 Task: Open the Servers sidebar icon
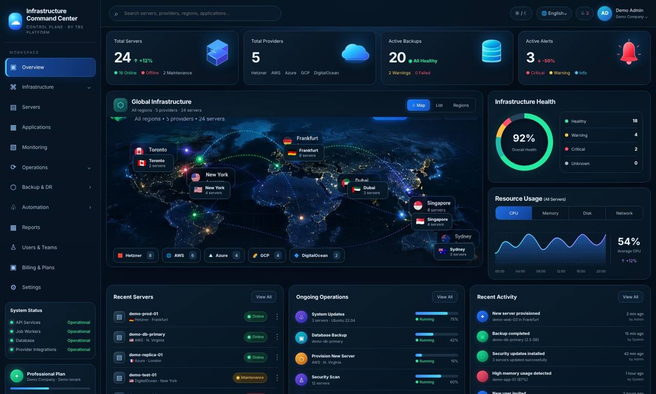click(x=13, y=107)
